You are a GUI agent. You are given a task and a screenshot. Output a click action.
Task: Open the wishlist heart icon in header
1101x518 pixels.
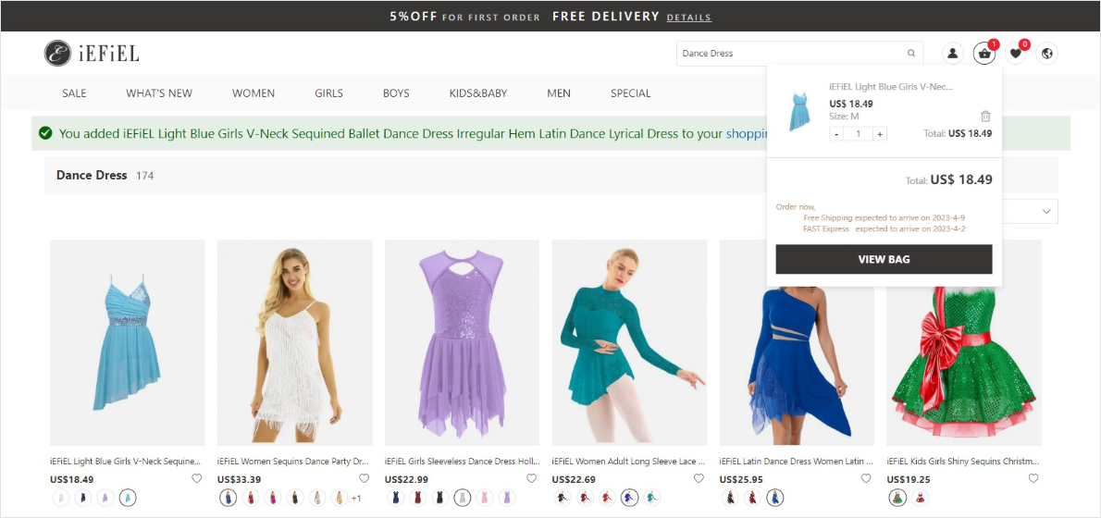coord(1015,54)
